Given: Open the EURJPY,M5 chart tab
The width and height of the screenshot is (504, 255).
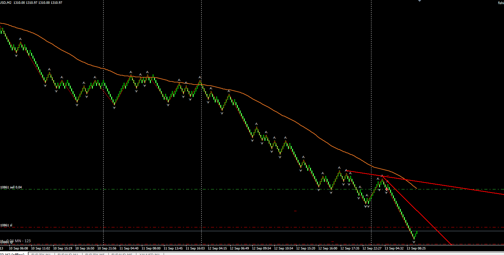Looking at the screenshot, I should click(95, 254).
